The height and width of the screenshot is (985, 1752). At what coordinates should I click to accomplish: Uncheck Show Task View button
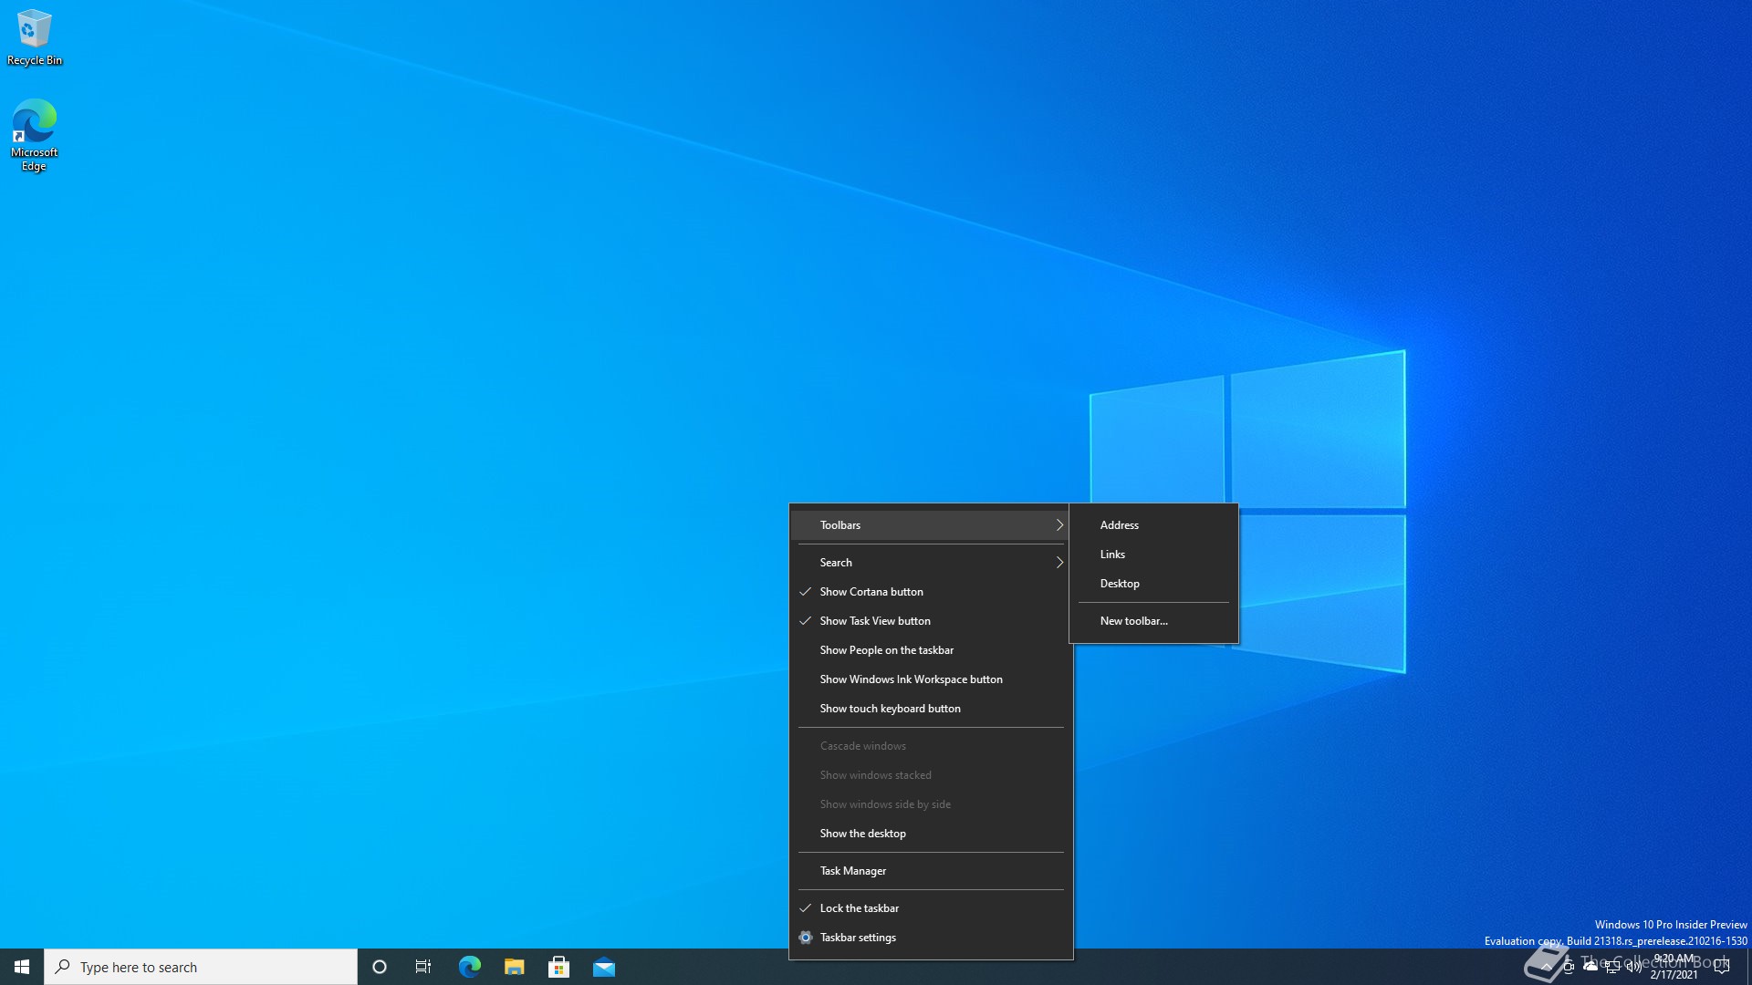tap(875, 621)
